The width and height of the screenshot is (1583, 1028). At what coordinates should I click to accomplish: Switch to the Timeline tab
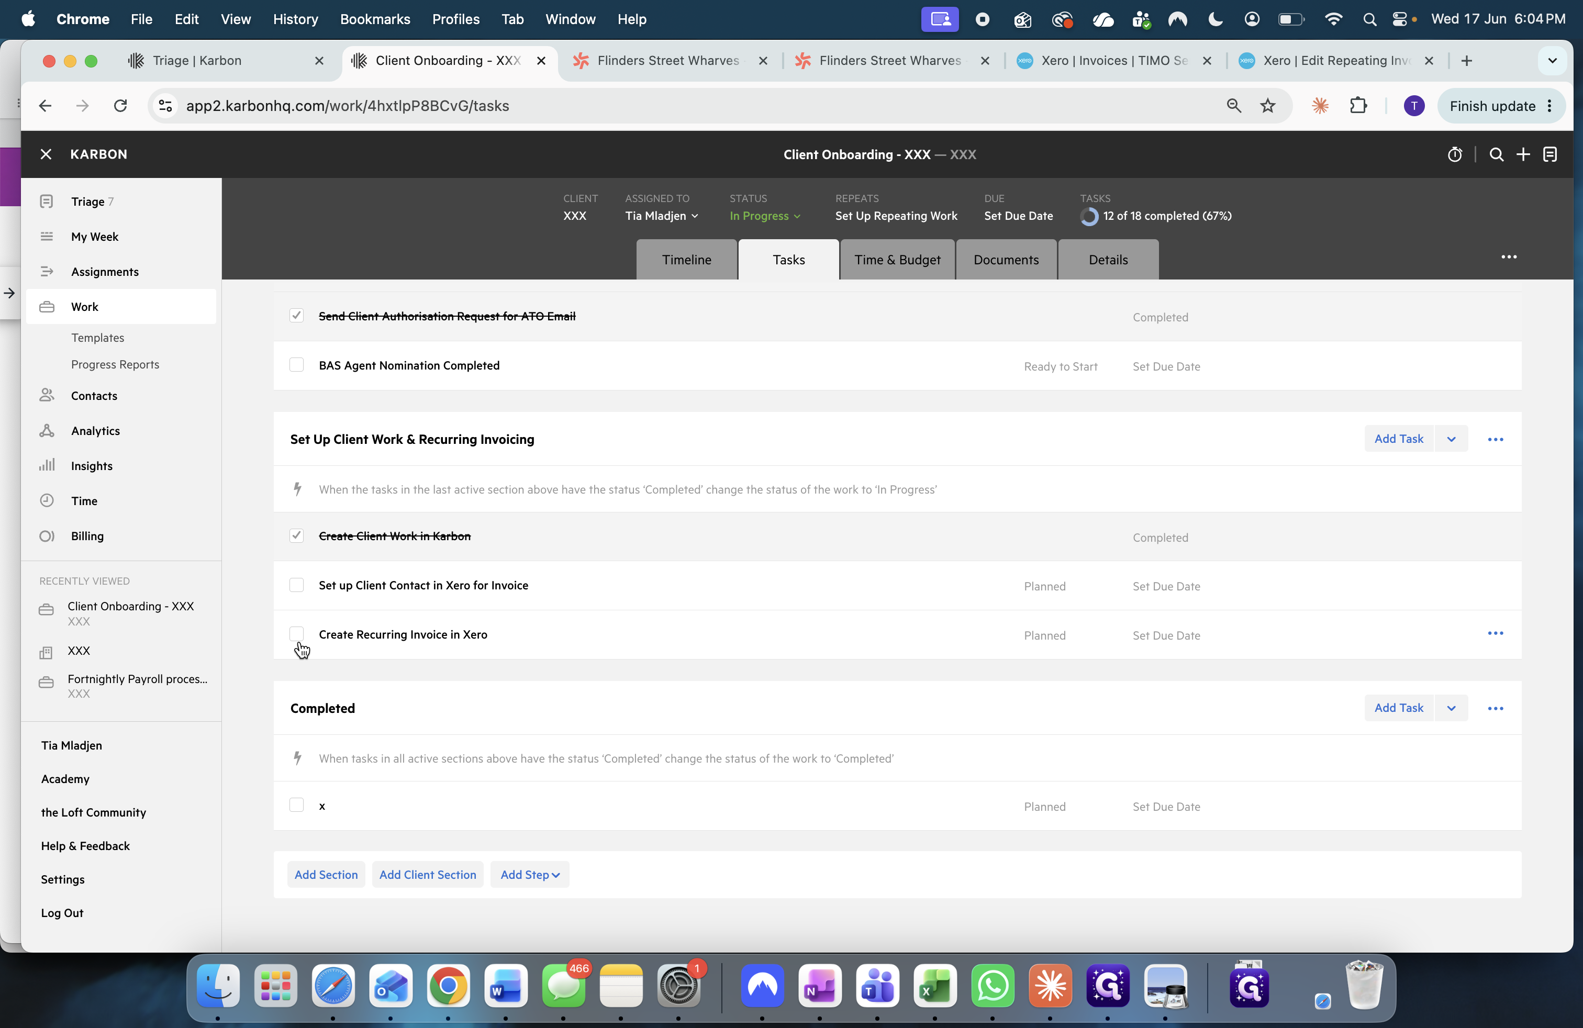[686, 260]
